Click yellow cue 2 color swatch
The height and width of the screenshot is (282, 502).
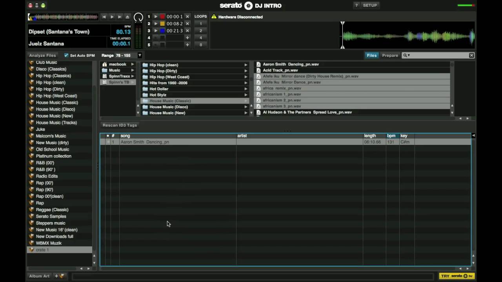coord(162,23)
